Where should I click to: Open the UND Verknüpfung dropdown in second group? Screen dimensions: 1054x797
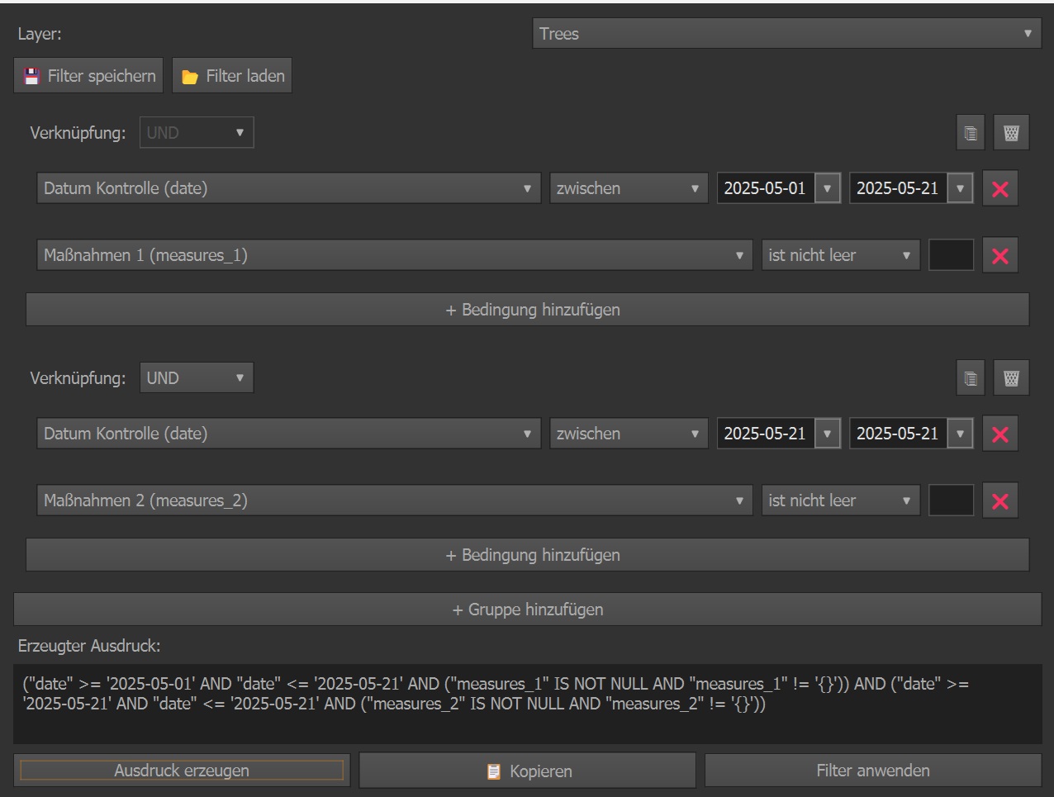pyautogui.click(x=196, y=377)
